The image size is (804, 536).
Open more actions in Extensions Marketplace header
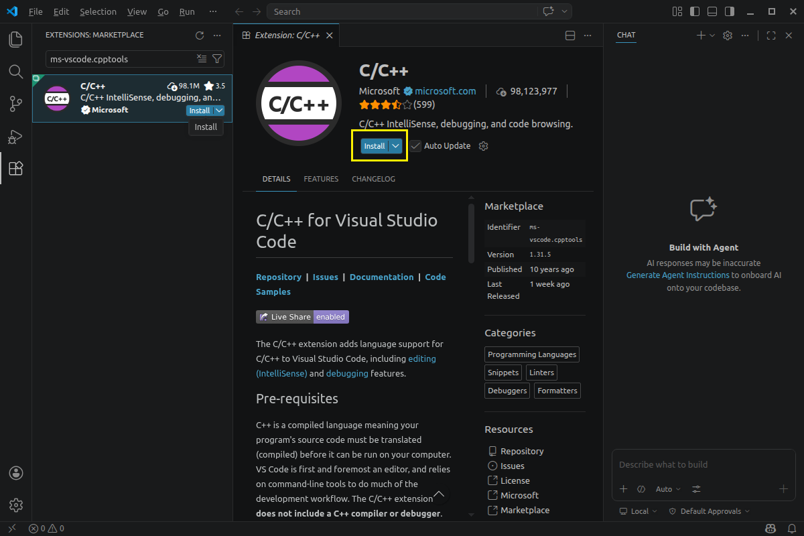click(x=216, y=36)
